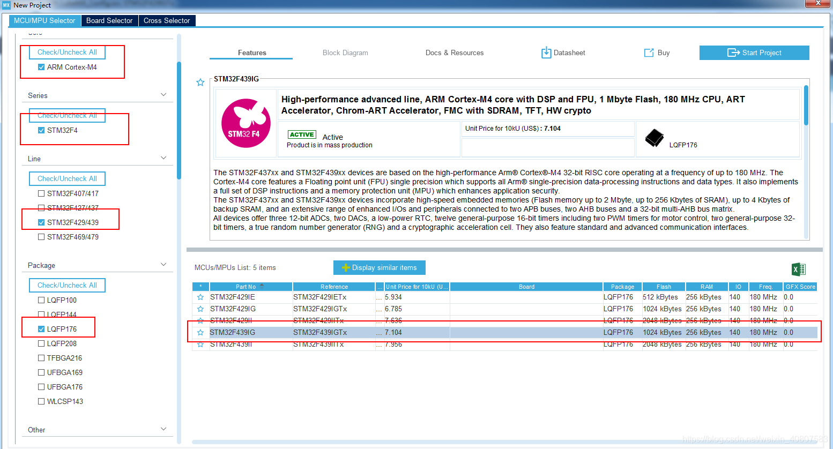Click Check/Uncheck All under Package
This screenshot has height=449, width=833.
tap(67, 285)
